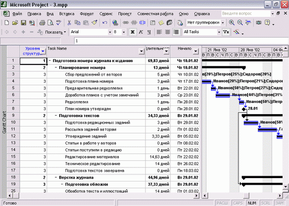Open the 'Нет группировки' grouping dropdown

[x=223, y=23]
